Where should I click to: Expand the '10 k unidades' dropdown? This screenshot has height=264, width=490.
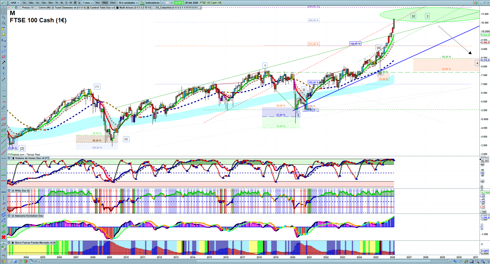coord(128,3)
